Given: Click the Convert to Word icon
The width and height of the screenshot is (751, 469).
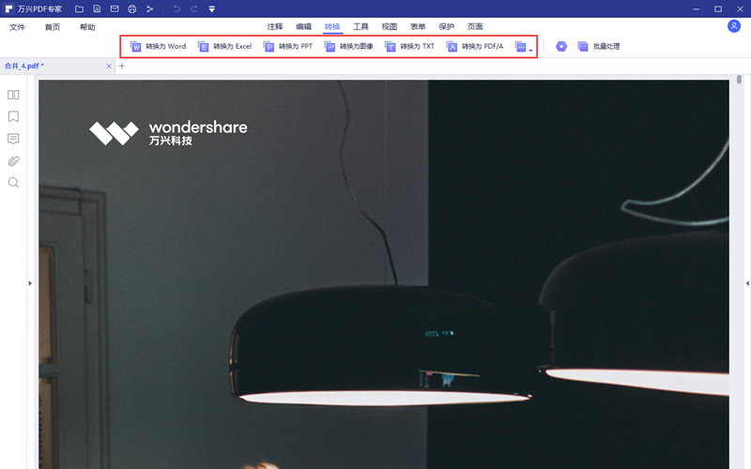Looking at the screenshot, I should pos(136,46).
